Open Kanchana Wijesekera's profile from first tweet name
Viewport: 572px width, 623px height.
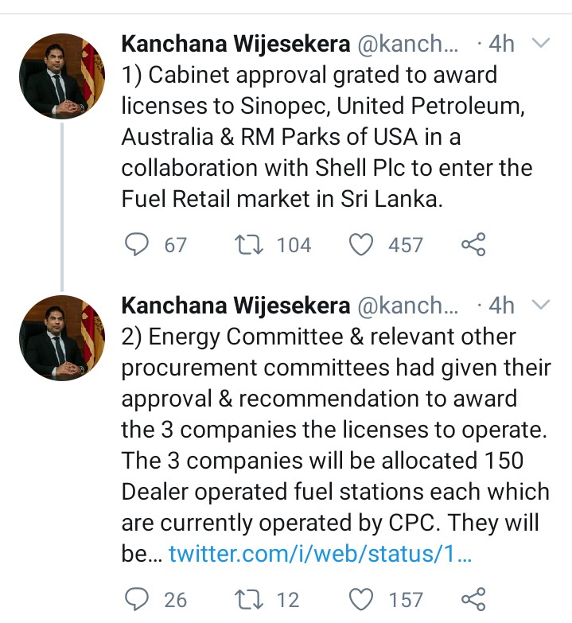[x=235, y=44]
